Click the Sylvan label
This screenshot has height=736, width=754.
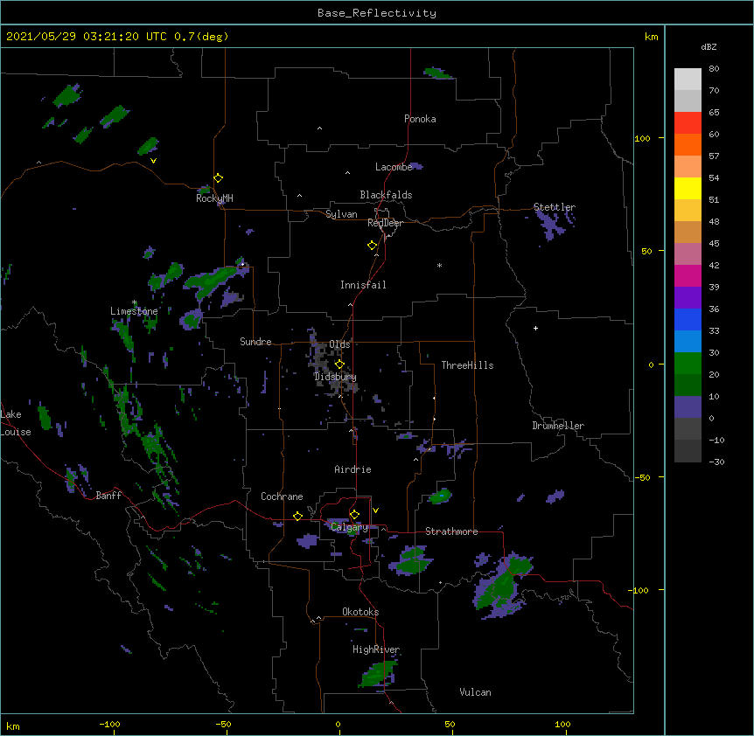(341, 214)
